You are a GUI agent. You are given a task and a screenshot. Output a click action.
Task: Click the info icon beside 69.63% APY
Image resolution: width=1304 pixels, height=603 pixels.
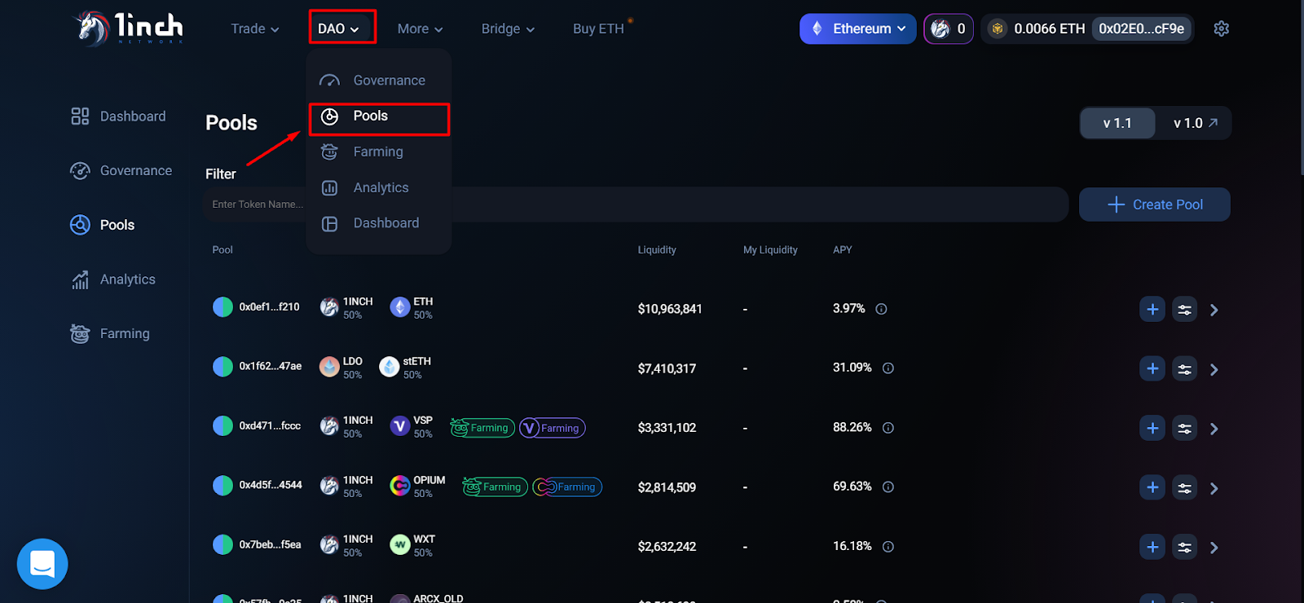click(x=888, y=487)
